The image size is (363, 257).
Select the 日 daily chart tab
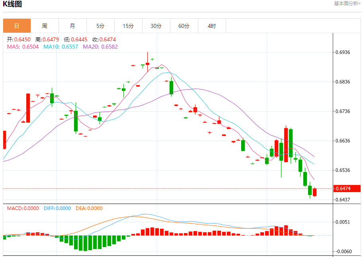coord(17,26)
